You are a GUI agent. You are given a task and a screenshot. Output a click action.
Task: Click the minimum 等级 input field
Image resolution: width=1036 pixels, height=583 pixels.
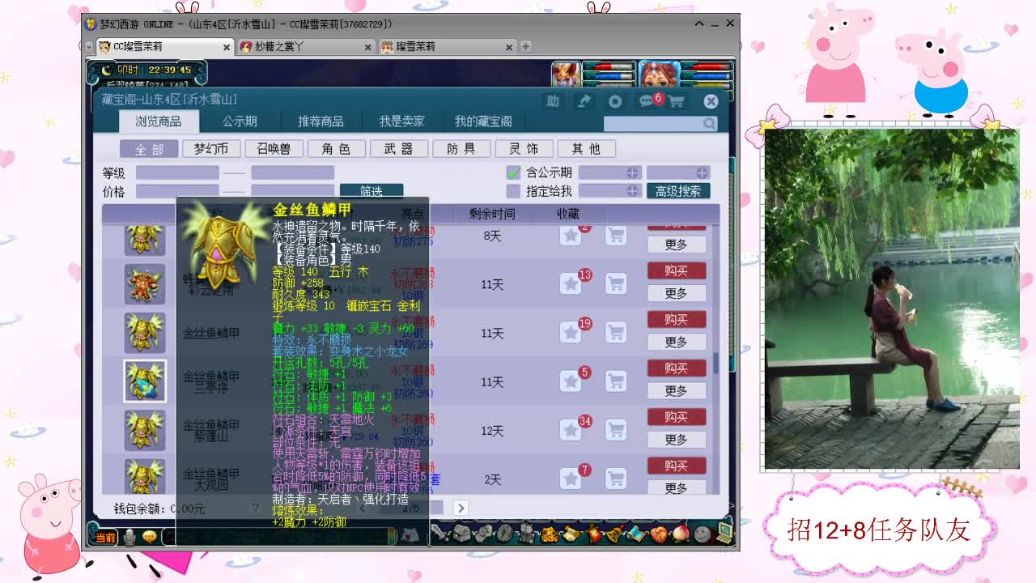pyautogui.click(x=177, y=172)
